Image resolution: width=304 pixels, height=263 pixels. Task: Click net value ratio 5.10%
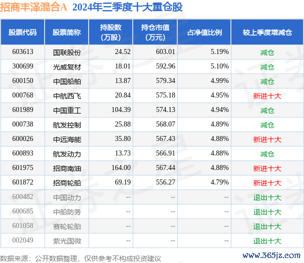click(220, 66)
